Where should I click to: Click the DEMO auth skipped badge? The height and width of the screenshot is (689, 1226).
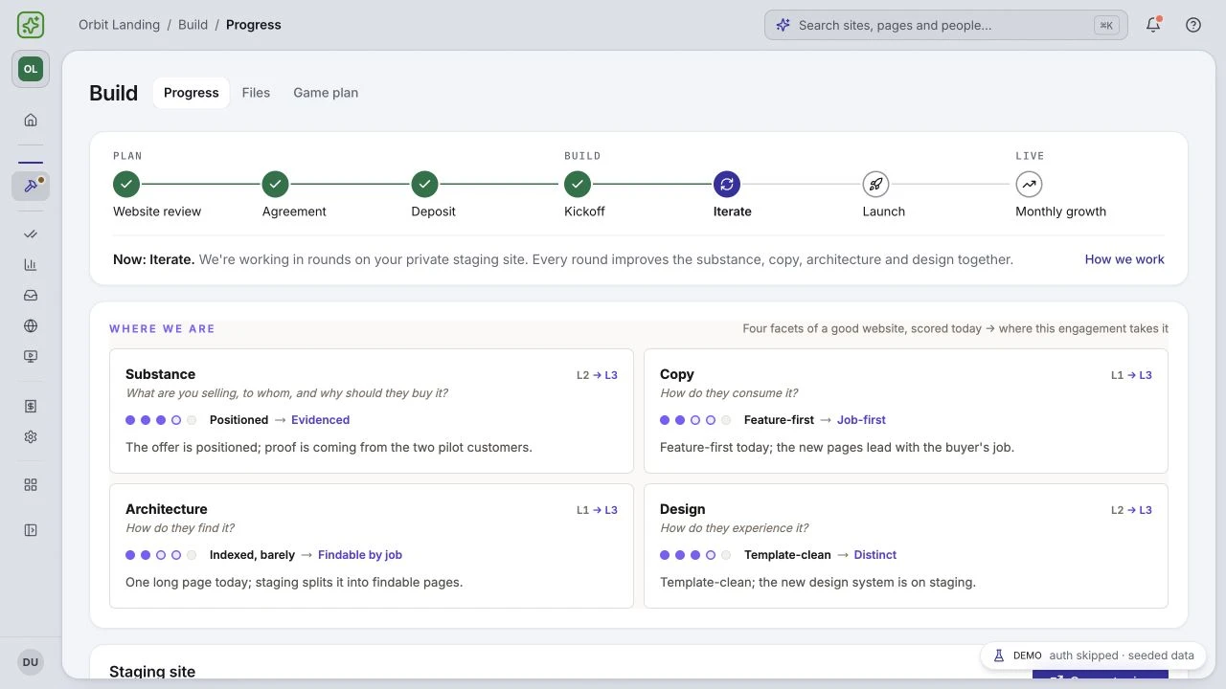pyautogui.click(x=1093, y=656)
